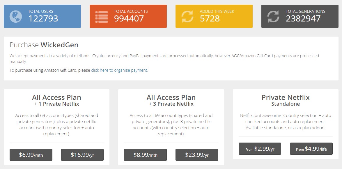This screenshot has width=342, height=169.
Task: Click the globe icon in Total Users
Action: click(x=15, y=16)
